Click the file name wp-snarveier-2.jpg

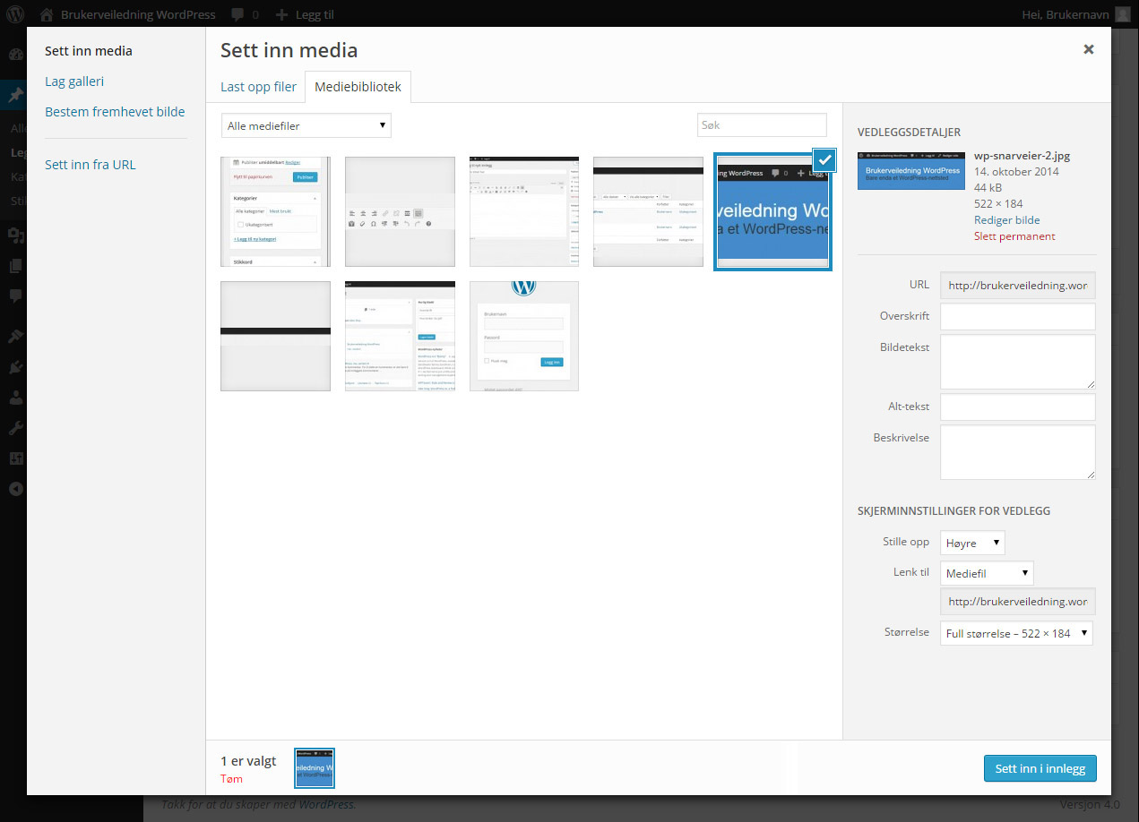(1022, 156)
